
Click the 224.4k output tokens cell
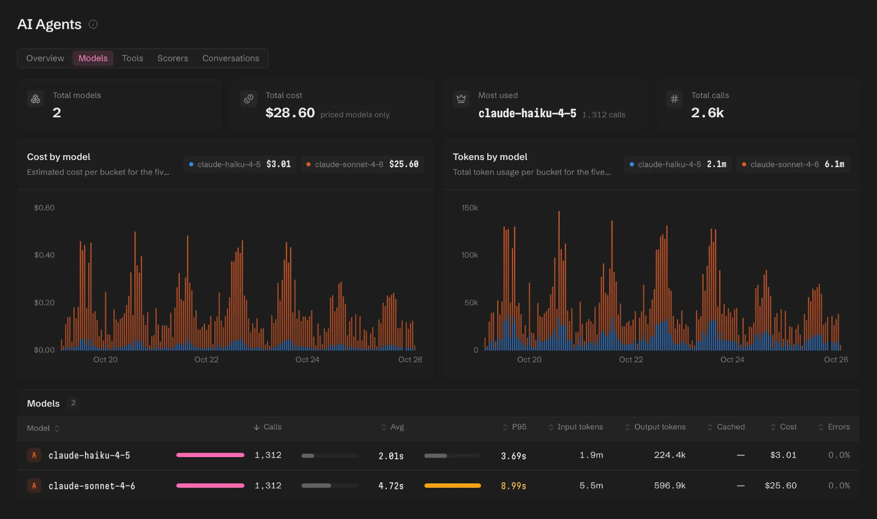pos(670,455)
